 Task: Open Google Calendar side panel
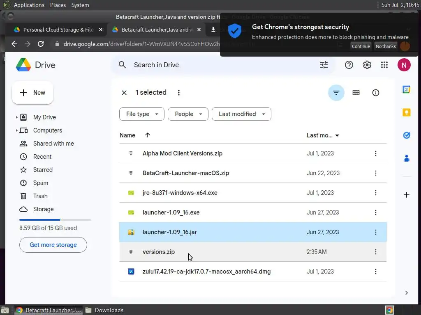(x=407, y=89)
